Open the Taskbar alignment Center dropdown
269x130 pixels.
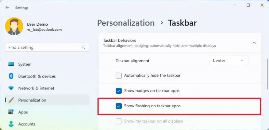point(229,60)
